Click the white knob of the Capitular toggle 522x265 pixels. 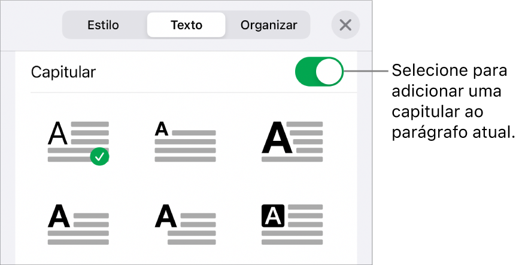point(329,72)
